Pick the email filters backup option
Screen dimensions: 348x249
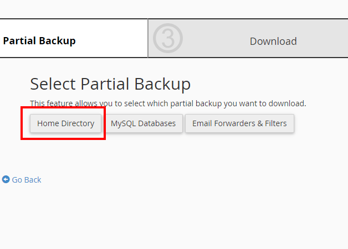239,123
